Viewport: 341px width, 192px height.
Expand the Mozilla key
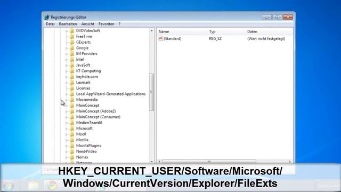pyautogui.click(x=67, y=140)
